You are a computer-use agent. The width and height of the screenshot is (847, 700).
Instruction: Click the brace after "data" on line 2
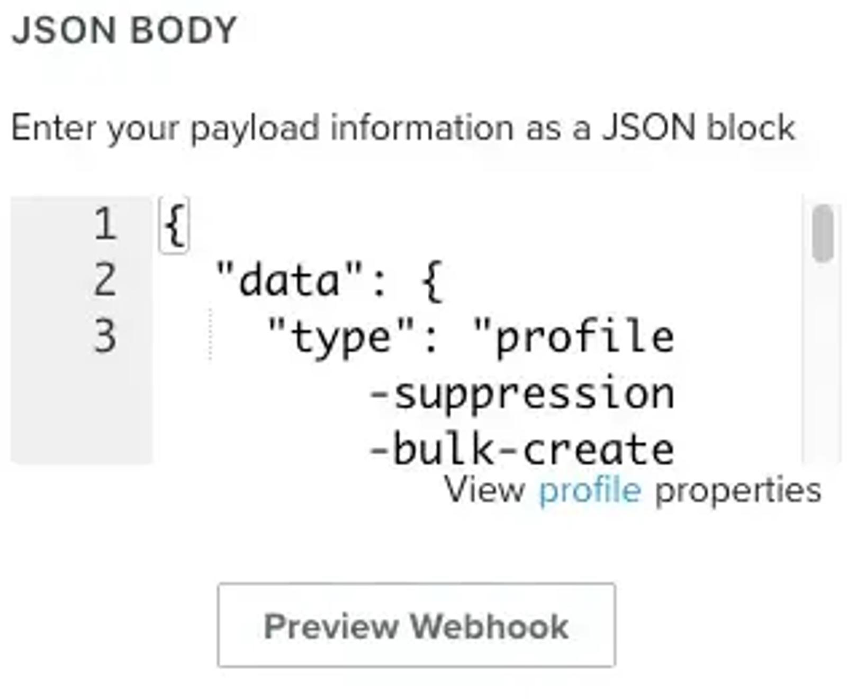(x=432, y=282)
